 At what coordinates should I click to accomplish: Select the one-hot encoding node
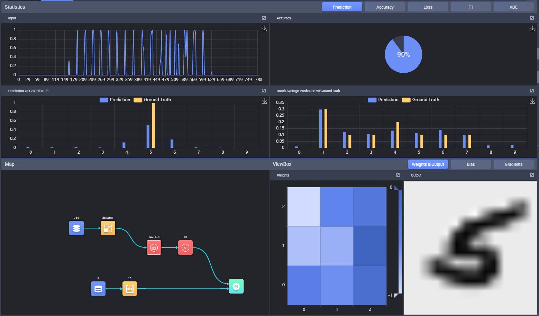130,289
